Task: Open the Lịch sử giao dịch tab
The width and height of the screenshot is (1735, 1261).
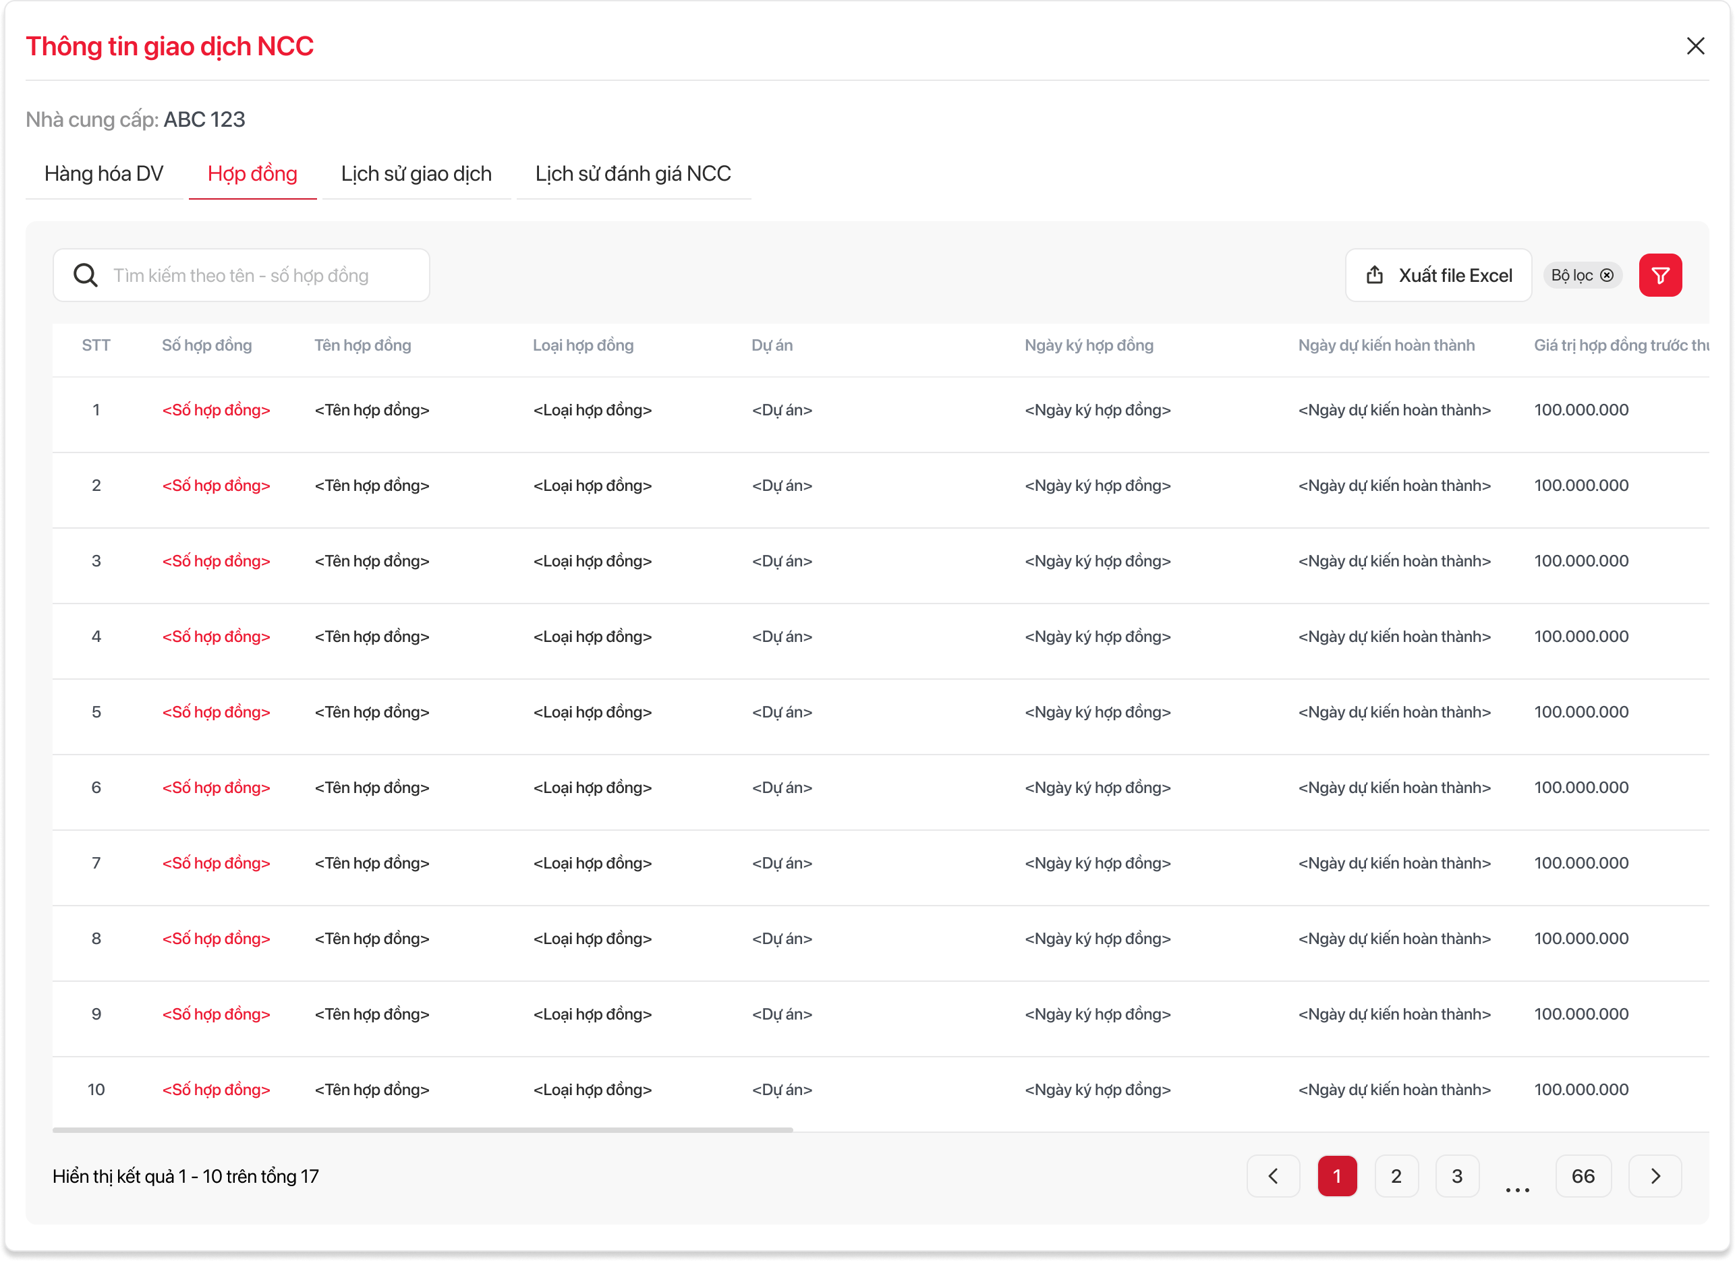Action: pyautogui.click(x=416, y=175)
